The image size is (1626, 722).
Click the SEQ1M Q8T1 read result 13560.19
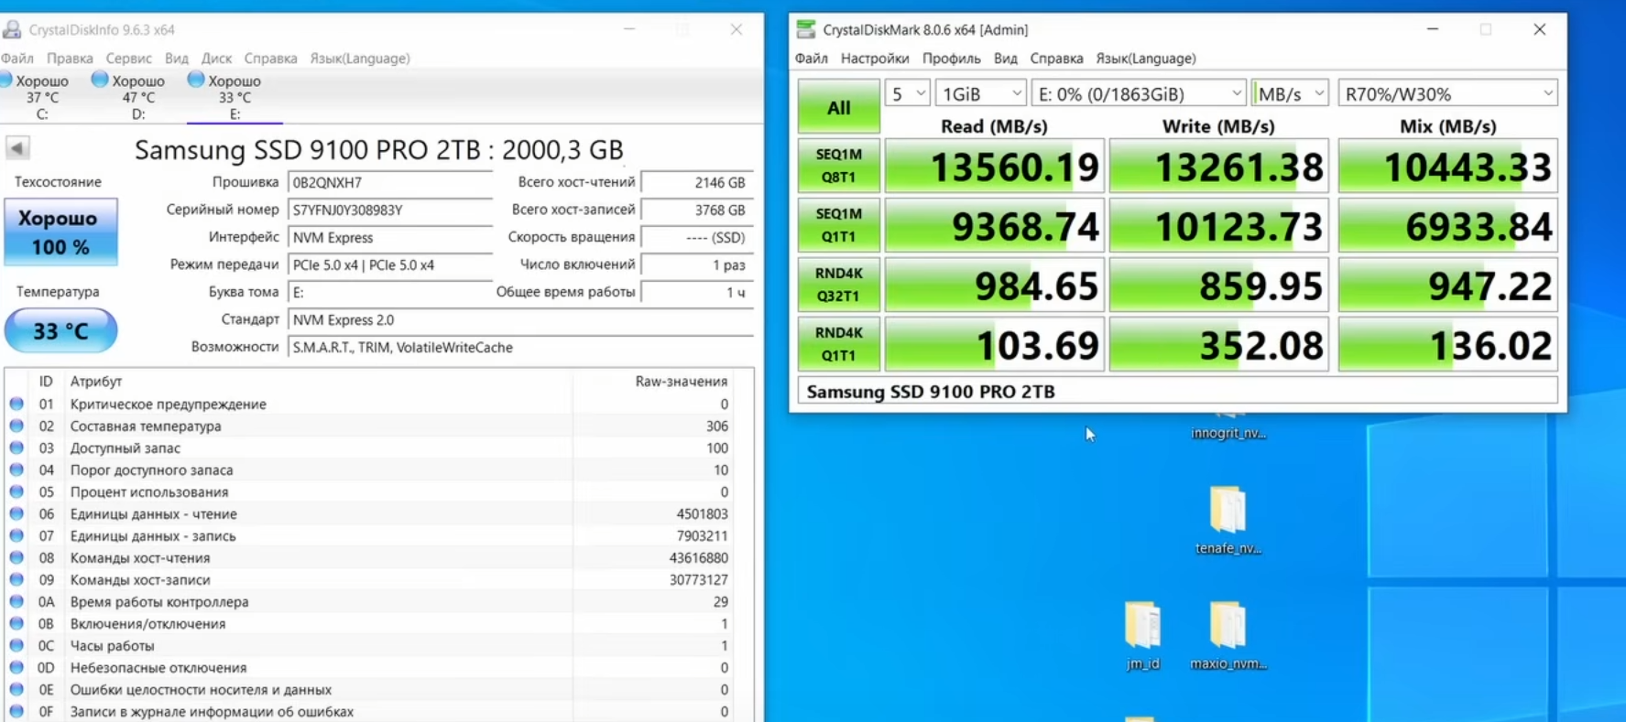994,166
